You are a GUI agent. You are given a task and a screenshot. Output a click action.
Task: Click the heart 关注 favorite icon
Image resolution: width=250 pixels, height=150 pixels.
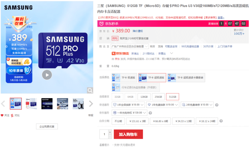(x=2, y=115)
